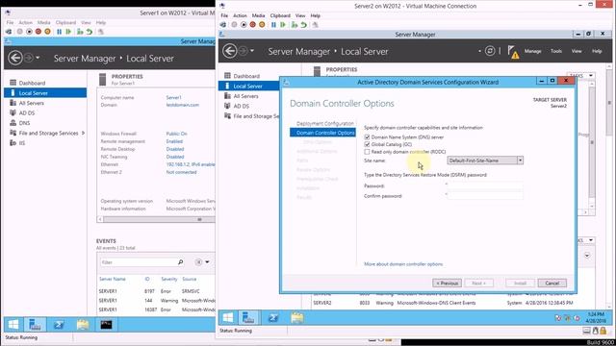This screenshot has width=616, height=346.
Task: Open Manage menu in Server2 Server Manager
Action: [x=532, y=51]
